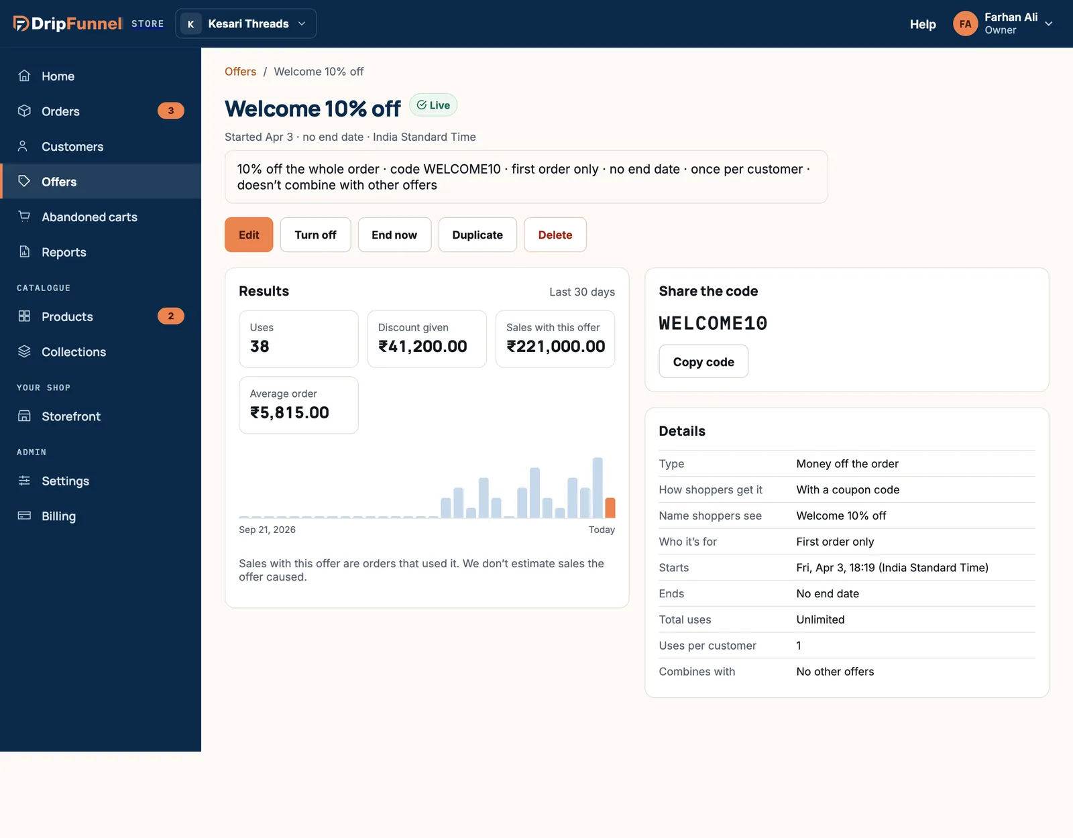Click the Live status check badge
Screen dimensions: 1073x838
433,105
